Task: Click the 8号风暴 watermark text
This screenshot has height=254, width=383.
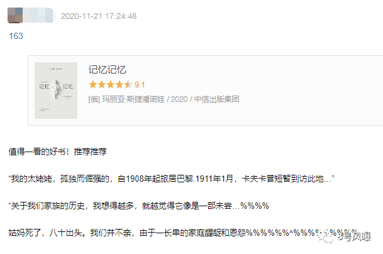Action: tap(354, 236)
